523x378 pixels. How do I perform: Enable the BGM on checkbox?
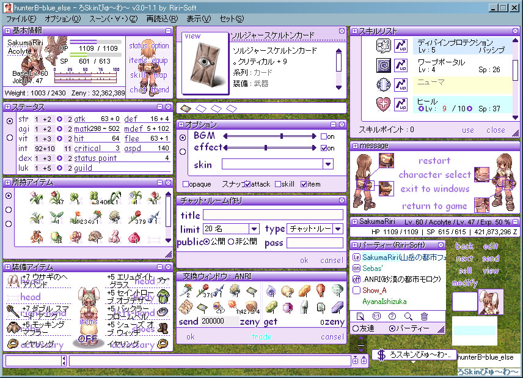click(x=323, y=136)
